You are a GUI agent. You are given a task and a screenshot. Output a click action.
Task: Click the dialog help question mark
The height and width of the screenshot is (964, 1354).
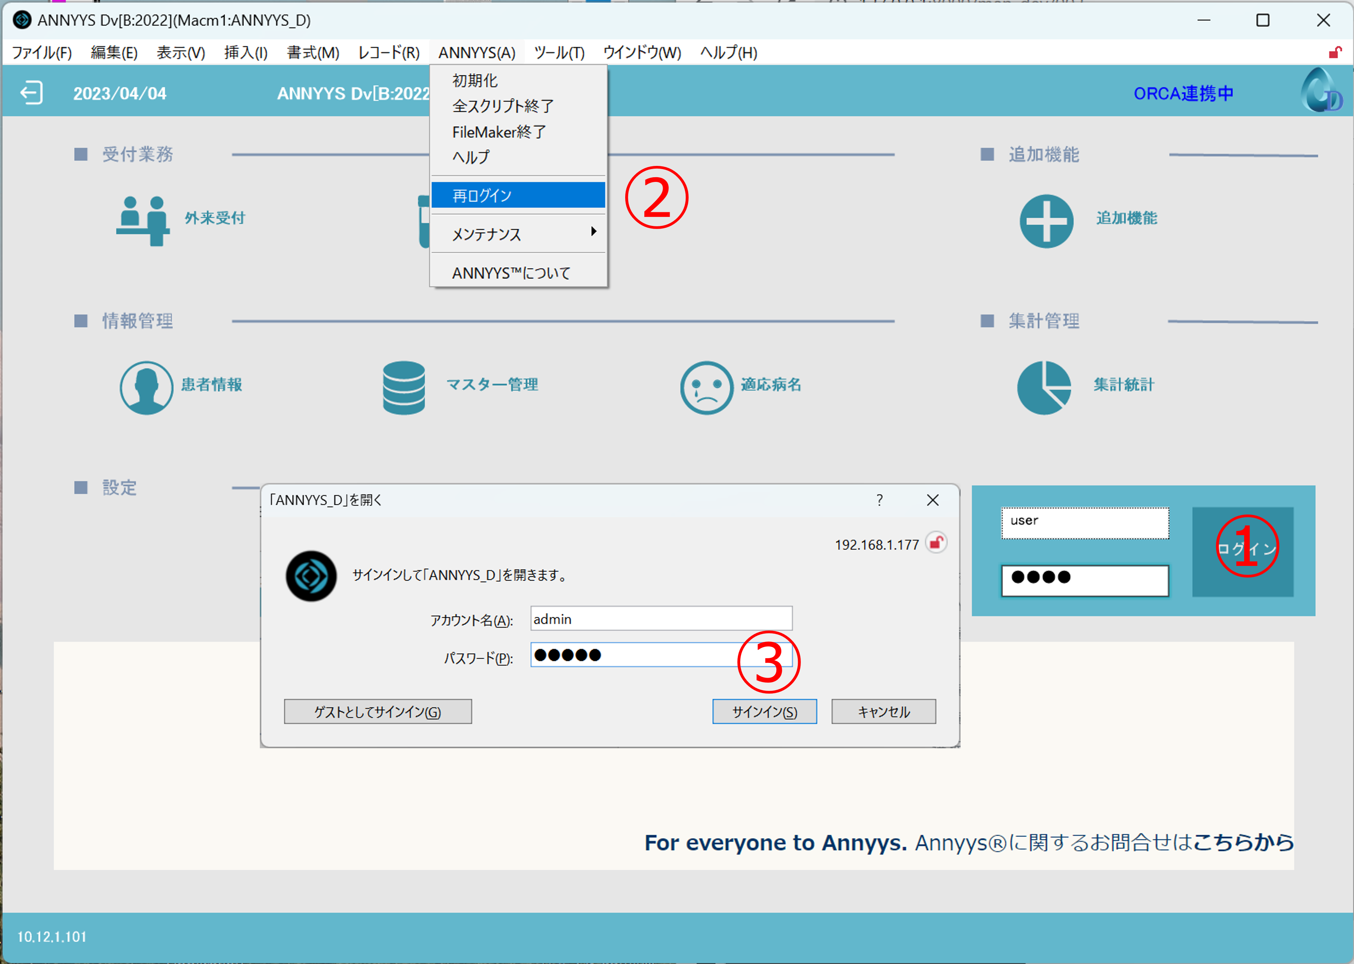coord(879,500)
